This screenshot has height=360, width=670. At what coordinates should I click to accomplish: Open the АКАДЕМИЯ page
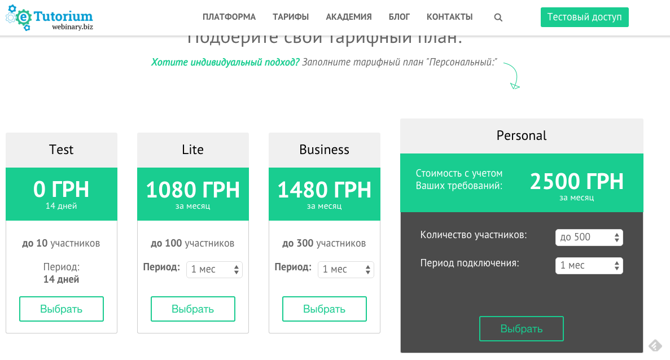(348, 17)
